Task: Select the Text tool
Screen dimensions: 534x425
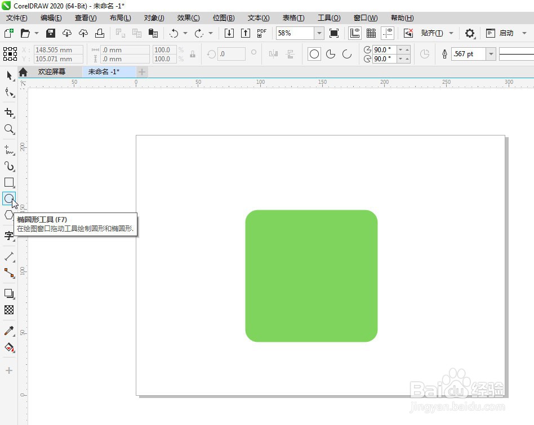Action: tap(9, 236)
